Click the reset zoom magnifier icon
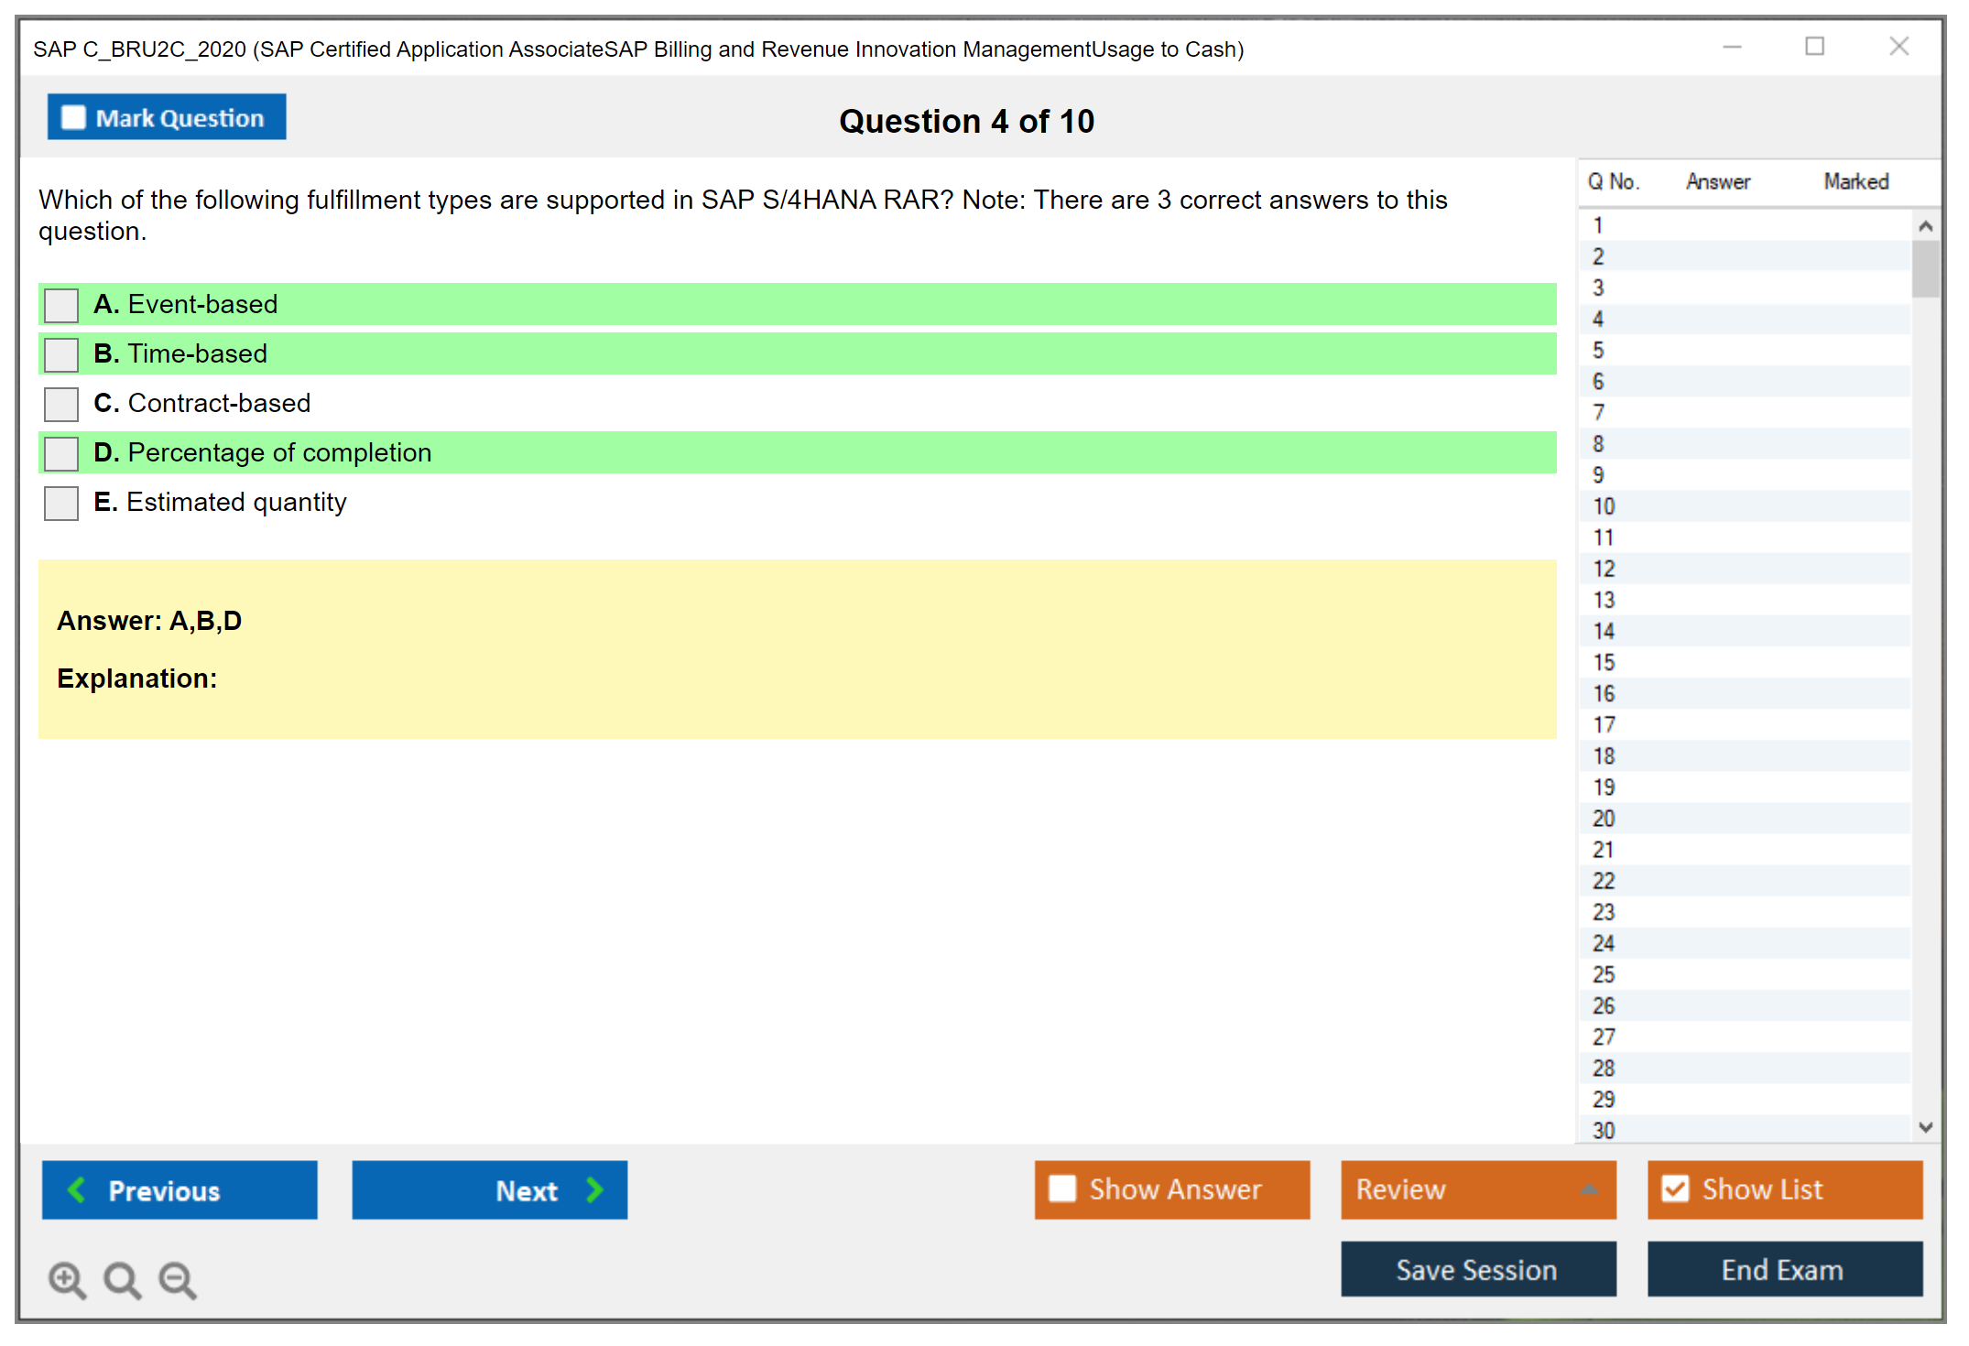Screen dimensions: 1969x1346 [x=121, y=1279]
